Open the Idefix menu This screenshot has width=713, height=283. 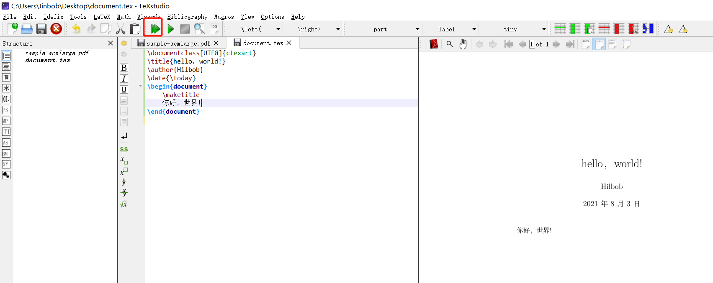[x=54, y=17]
